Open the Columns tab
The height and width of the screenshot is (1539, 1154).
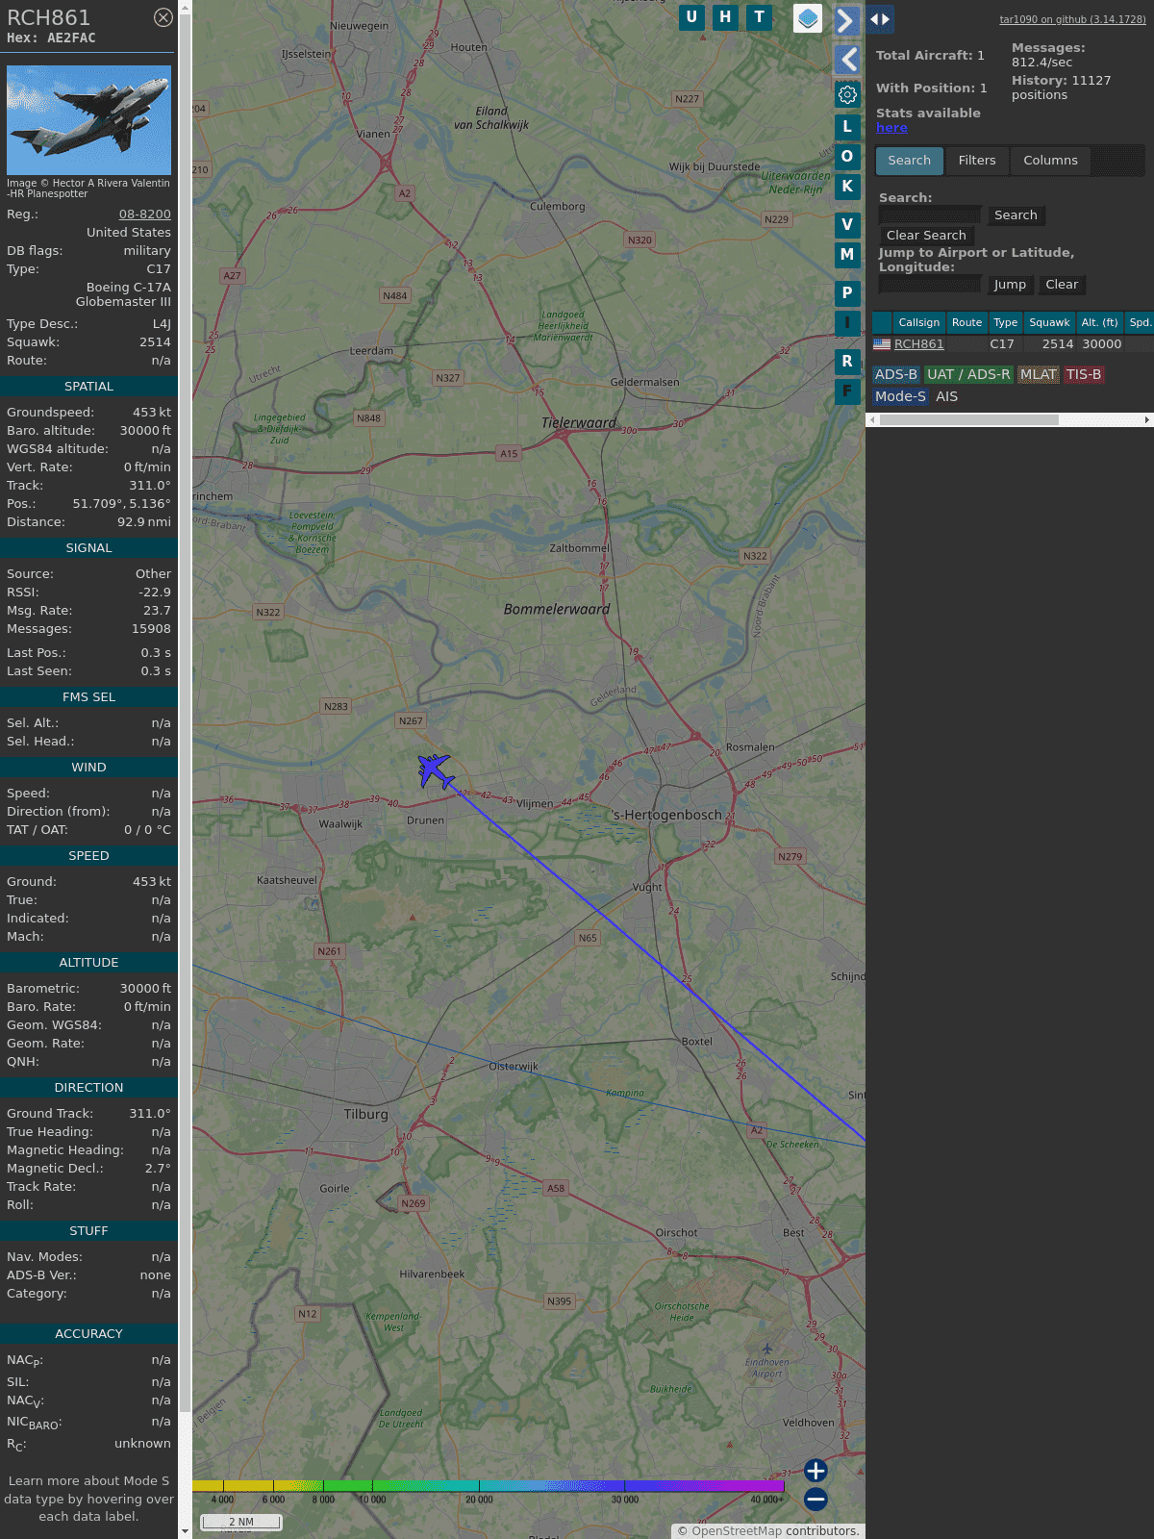pyautogui.click(x=1050, y=161)
